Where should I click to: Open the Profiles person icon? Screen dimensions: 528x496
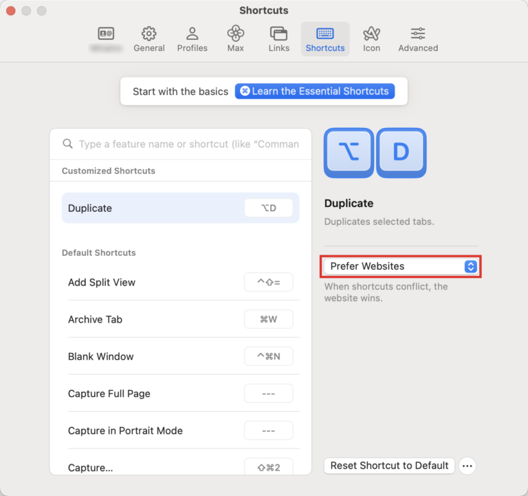coord(192,34)
